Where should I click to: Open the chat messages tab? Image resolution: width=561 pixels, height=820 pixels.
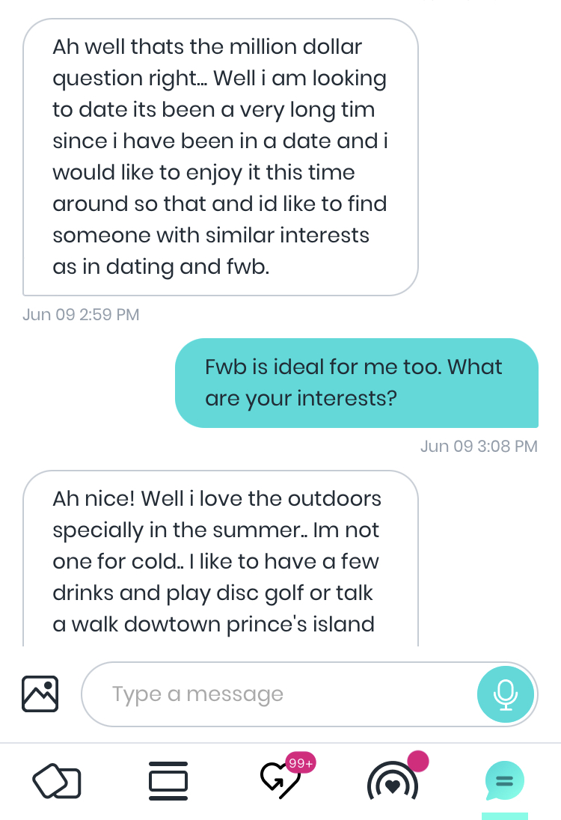(505, 781)
